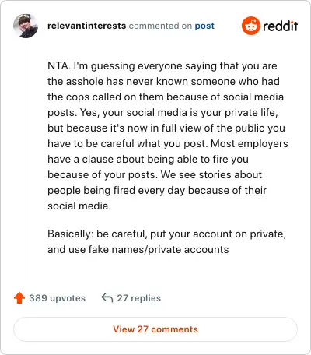This screenshot has width=311, height=355.
Task: Click the words "social media posts"
Action: [x=166, y=104]
